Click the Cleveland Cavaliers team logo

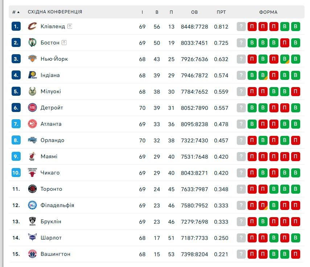pyautogui.click(x=33, y=26)
